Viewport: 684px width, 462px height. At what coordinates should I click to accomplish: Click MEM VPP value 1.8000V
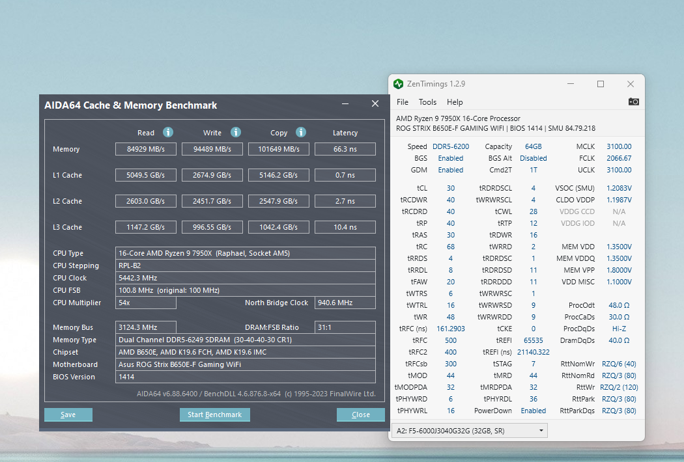(x=619, y=270)
